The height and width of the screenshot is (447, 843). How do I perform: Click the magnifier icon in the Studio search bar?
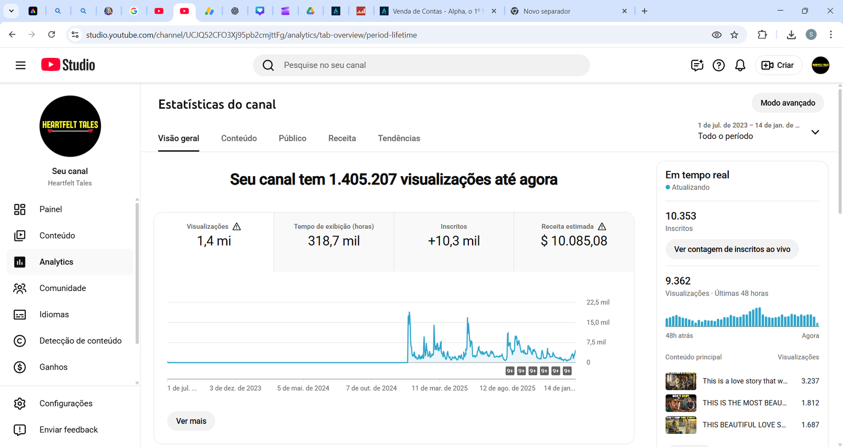click(x=268, y=65)
